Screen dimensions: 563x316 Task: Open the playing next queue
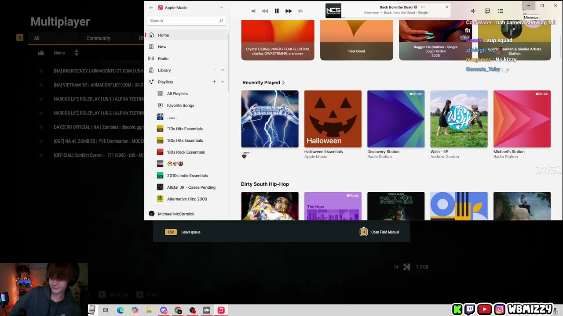pos(501,11)
